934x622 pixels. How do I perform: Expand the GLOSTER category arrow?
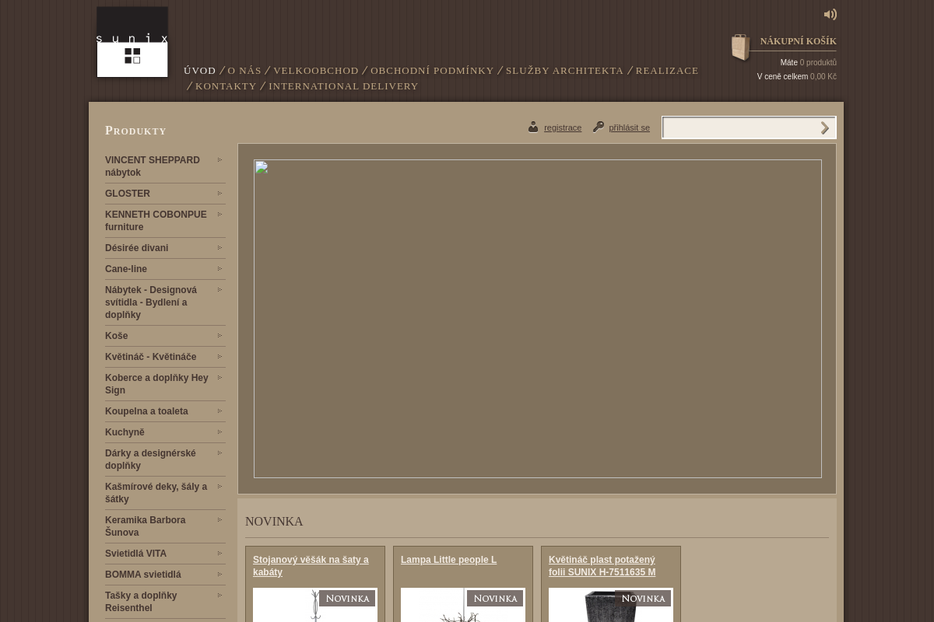tap(220, 193)
